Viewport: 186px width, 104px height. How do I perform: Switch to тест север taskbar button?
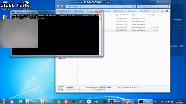[47, 101]
